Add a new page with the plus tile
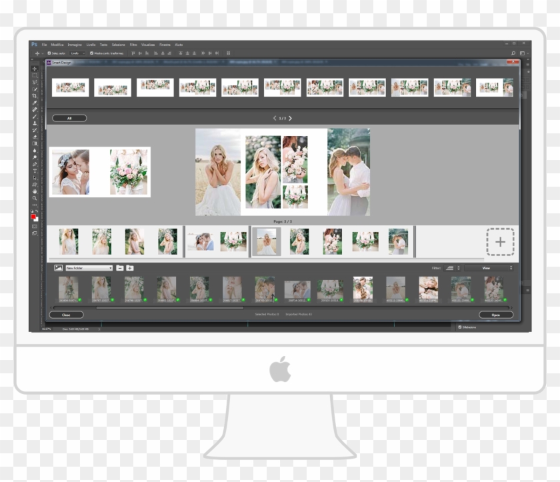The height and width of the screenshot is (482, 560). click(x=501, y=242)
